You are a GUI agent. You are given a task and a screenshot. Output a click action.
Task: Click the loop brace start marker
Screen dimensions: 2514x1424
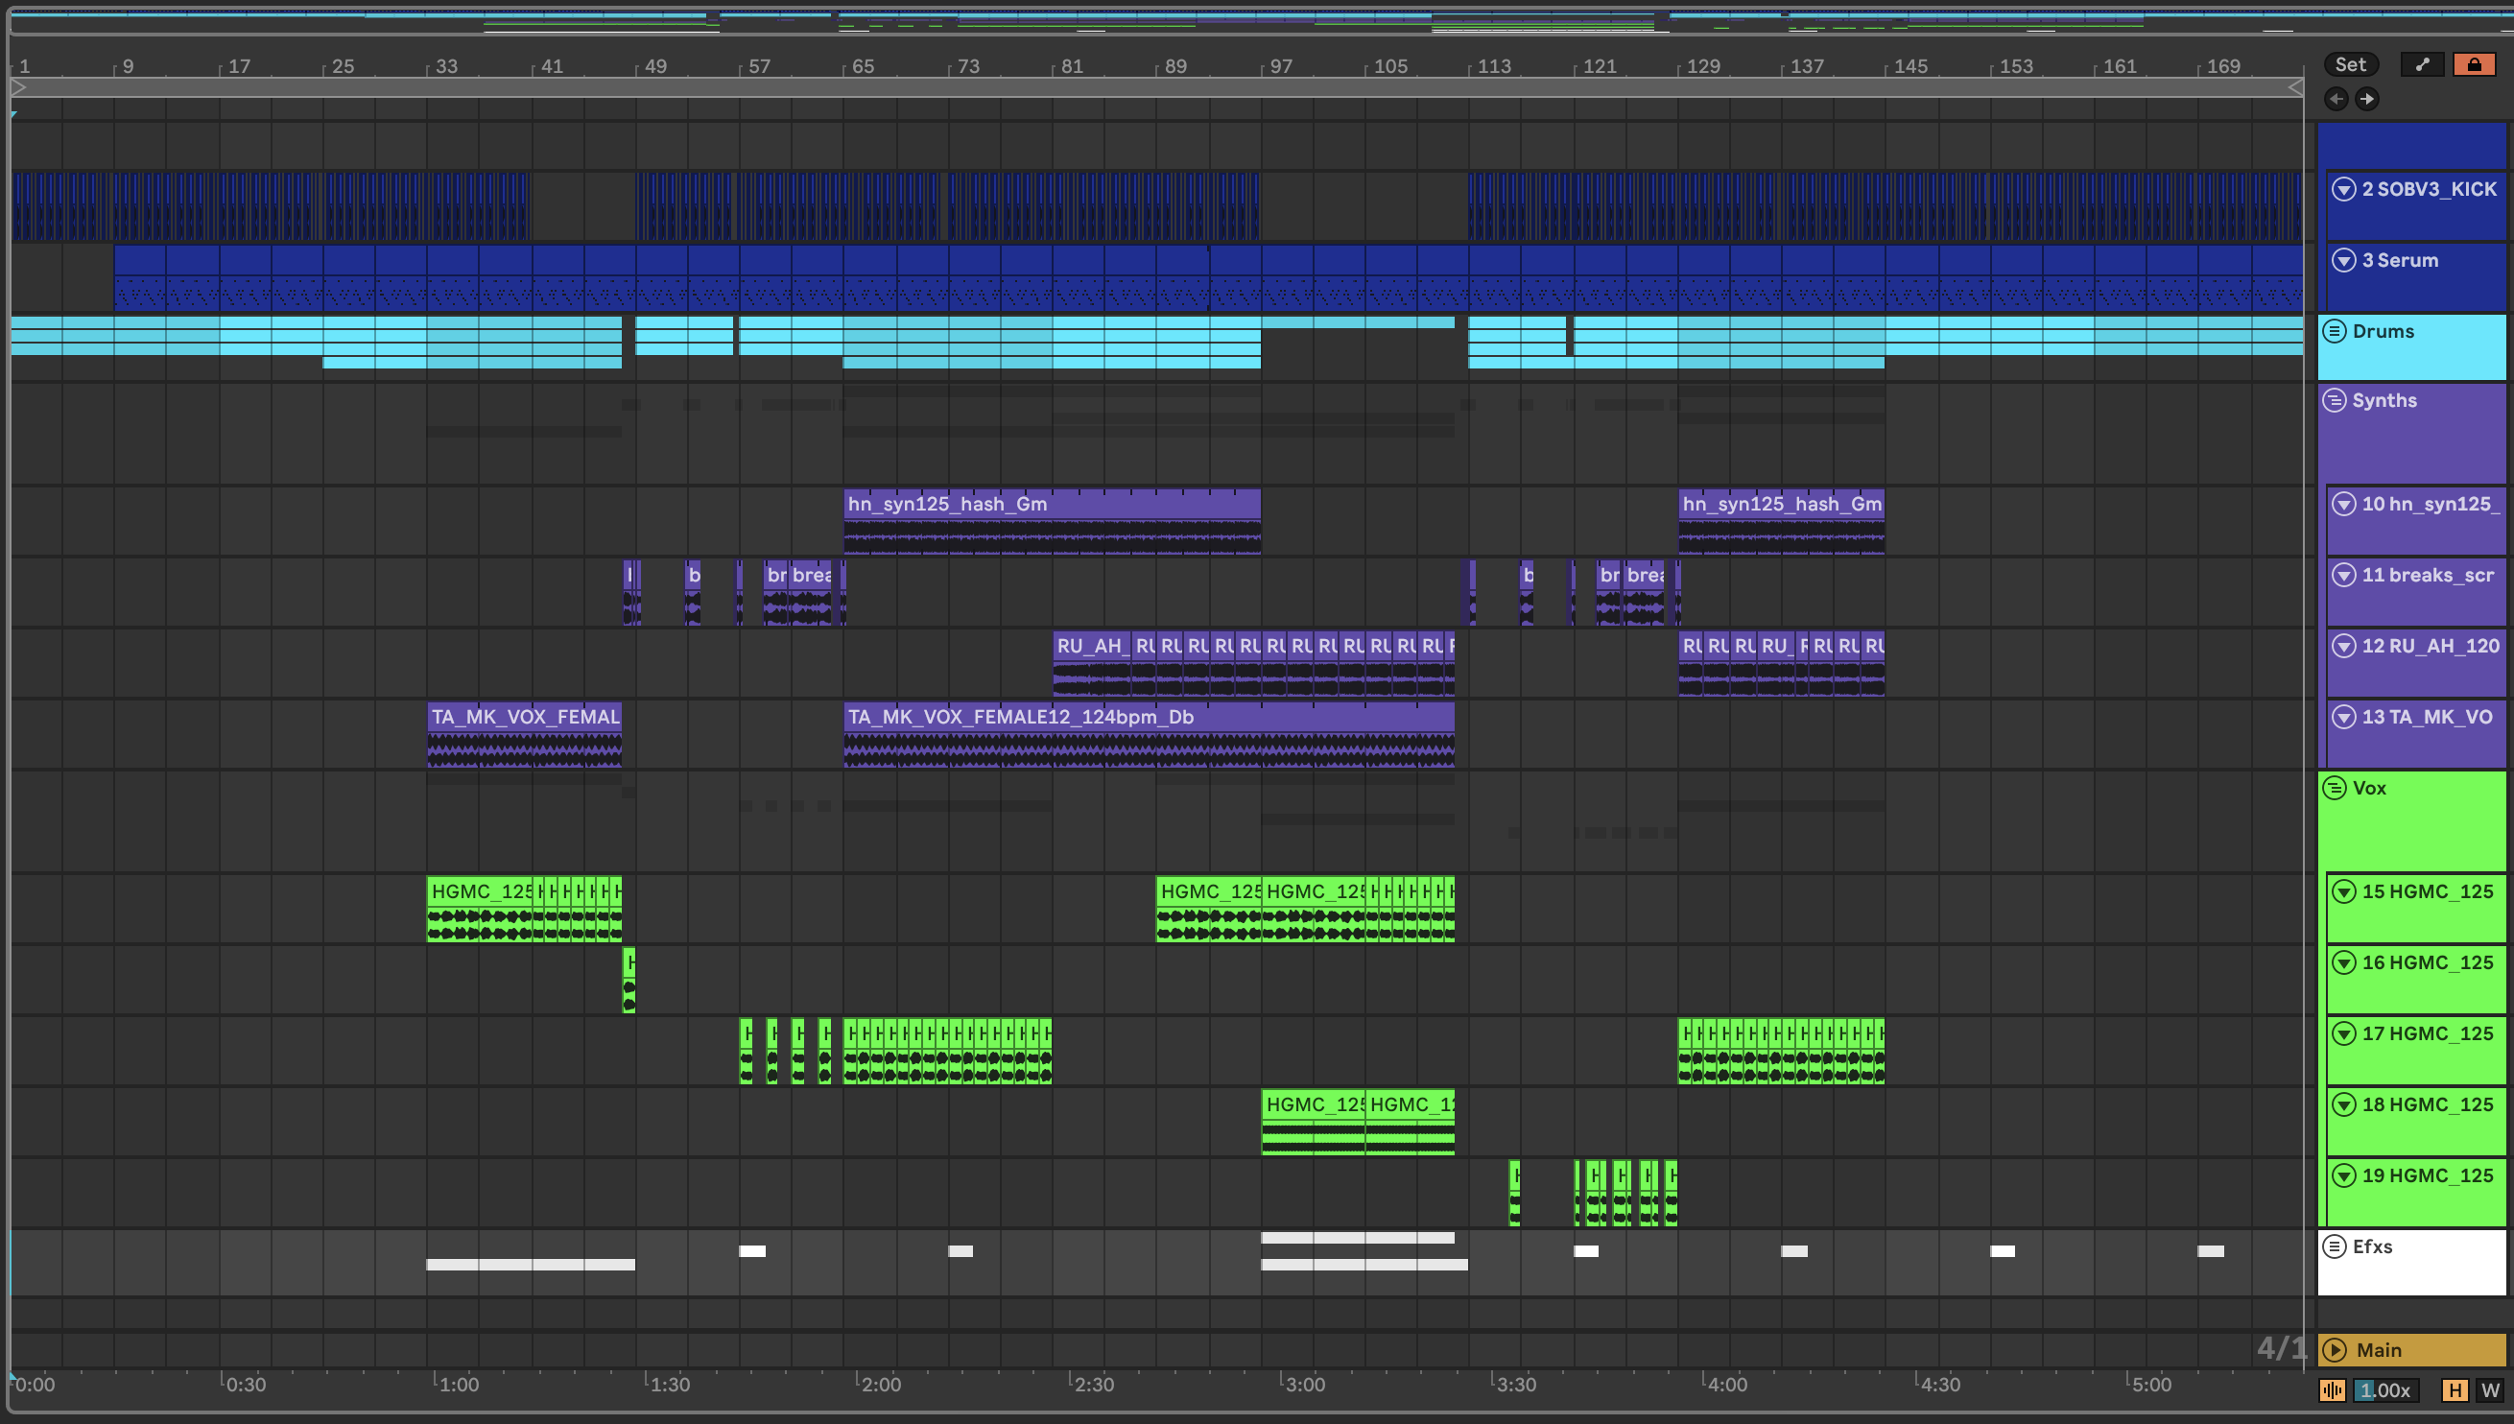[18, 87]
